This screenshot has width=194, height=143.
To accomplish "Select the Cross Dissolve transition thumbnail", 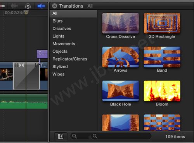I will click(121, 23).
